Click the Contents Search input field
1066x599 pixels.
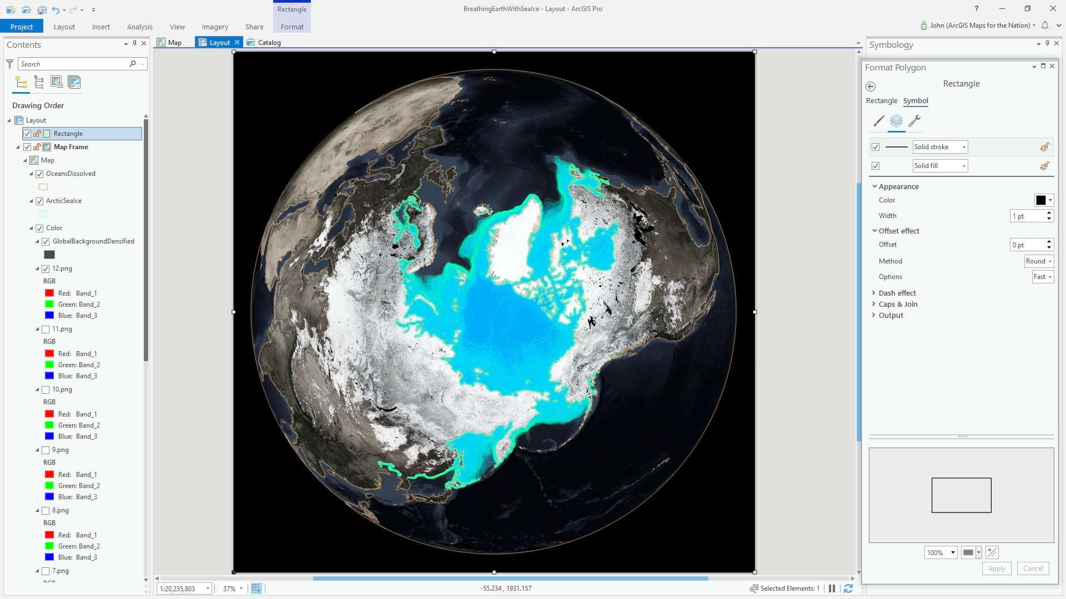click(73, 64)
